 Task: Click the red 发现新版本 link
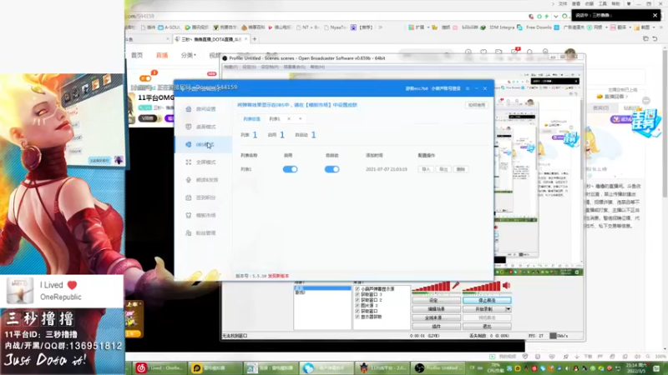pos(279,276)
